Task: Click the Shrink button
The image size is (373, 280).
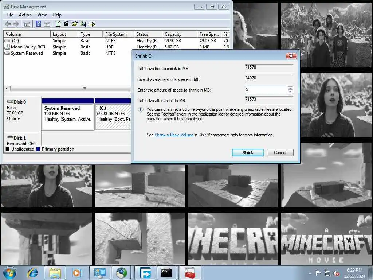Action: tap(248, 153)
